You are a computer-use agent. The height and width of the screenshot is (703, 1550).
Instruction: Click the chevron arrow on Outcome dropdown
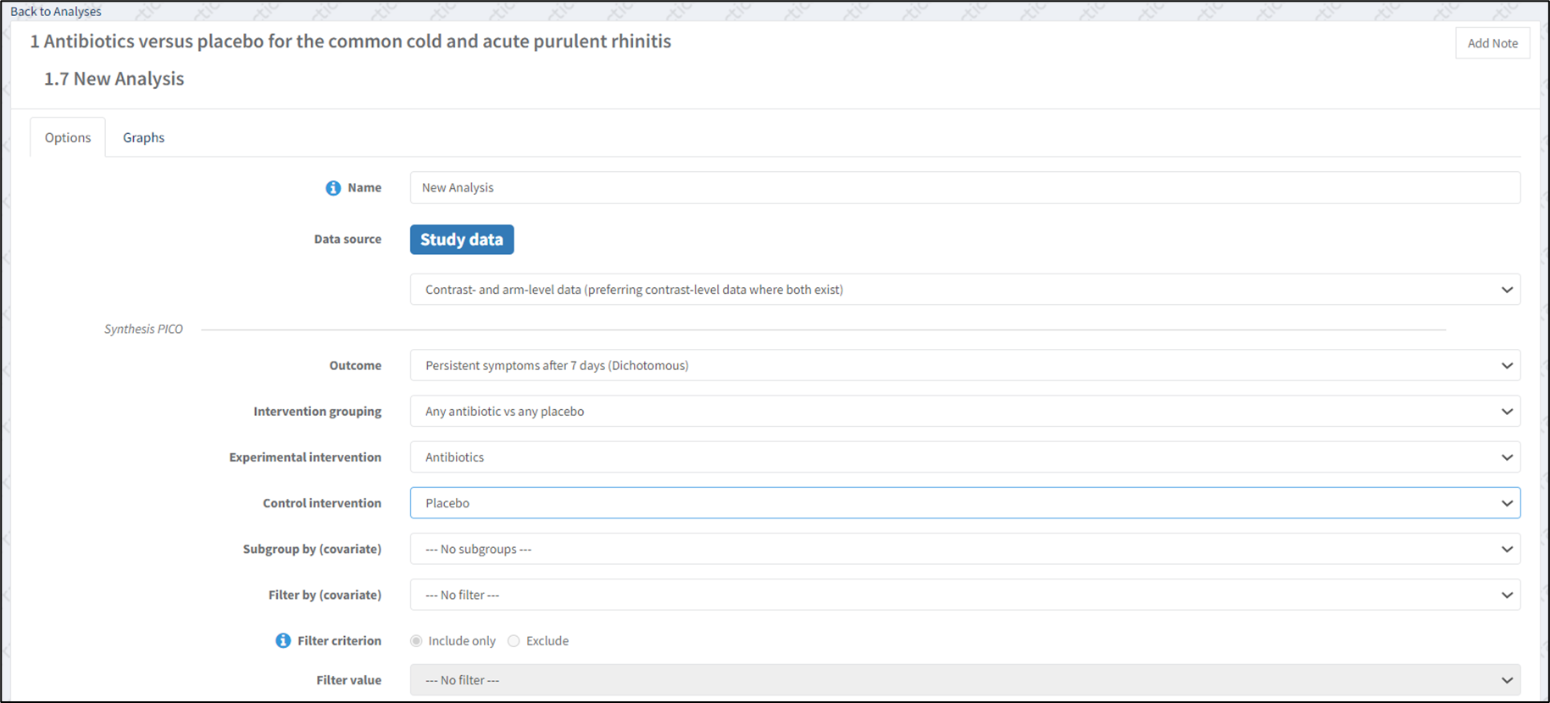coord(1507,366)
